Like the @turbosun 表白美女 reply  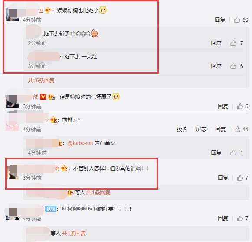(x=233, y=152)
